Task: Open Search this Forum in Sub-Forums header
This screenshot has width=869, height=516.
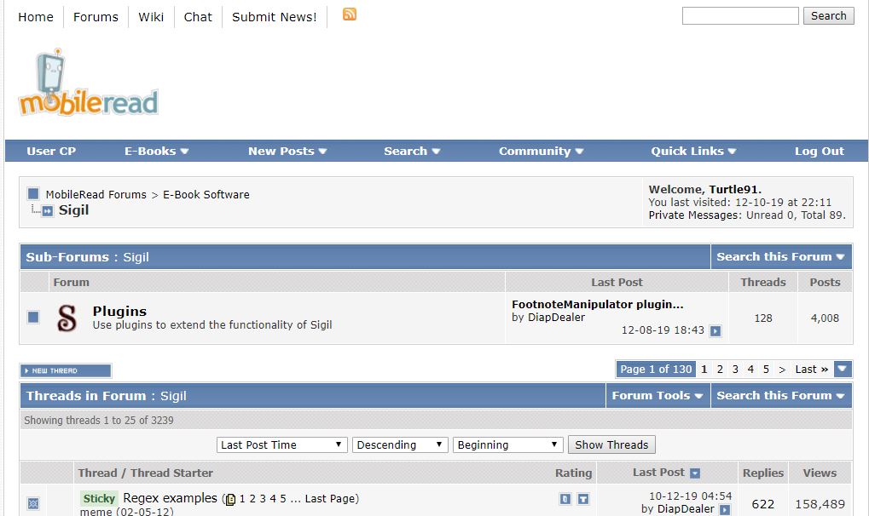Action: tap(780, 257)
